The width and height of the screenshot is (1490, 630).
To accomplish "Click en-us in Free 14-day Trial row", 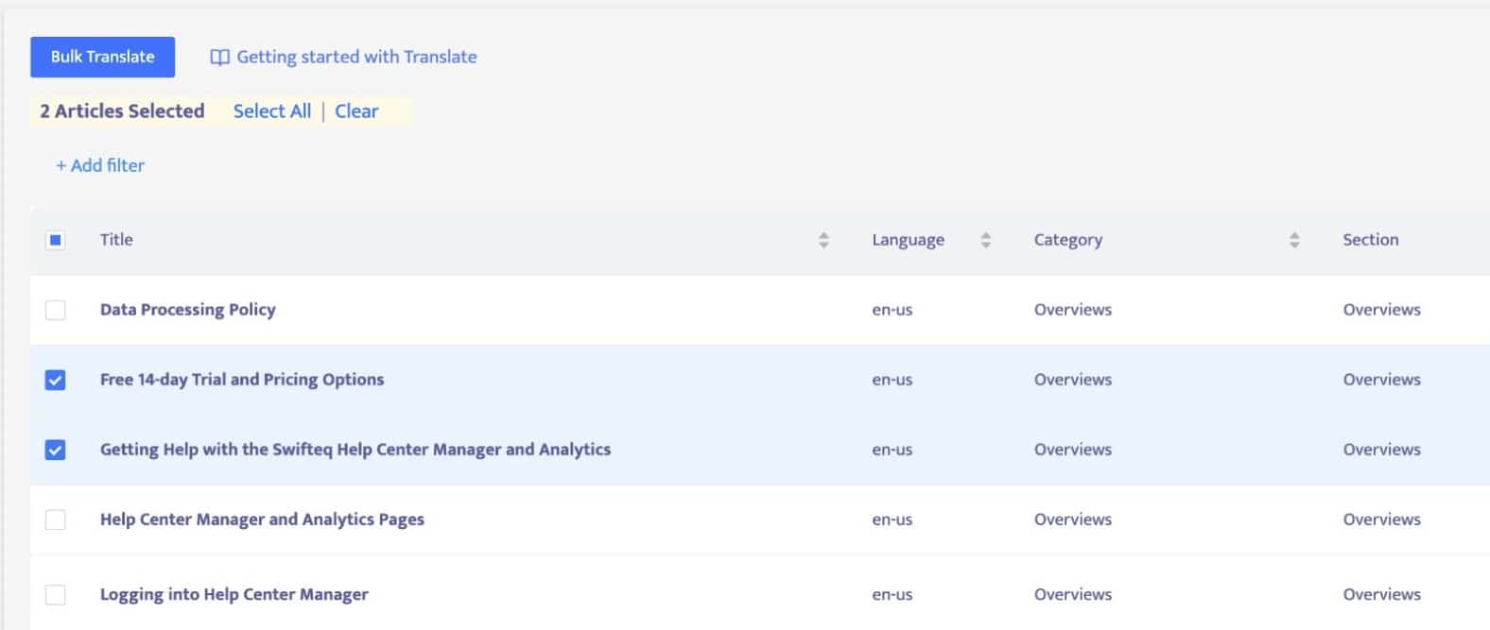I will pos(892,380).
